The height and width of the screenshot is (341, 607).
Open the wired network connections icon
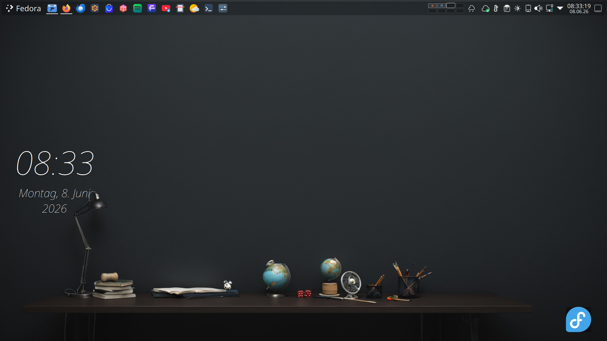click(549, 9)
